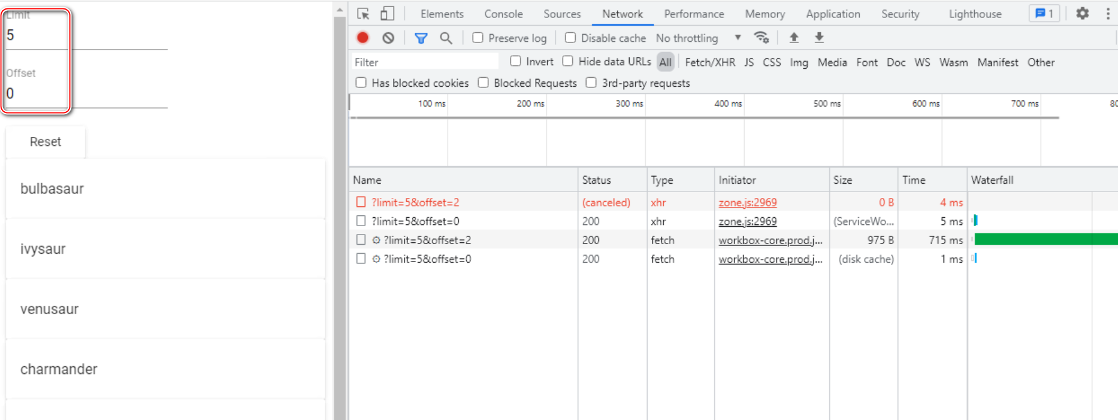Screen dimensions: 1118x420
Task: Clear the network log
Action: 388,38
